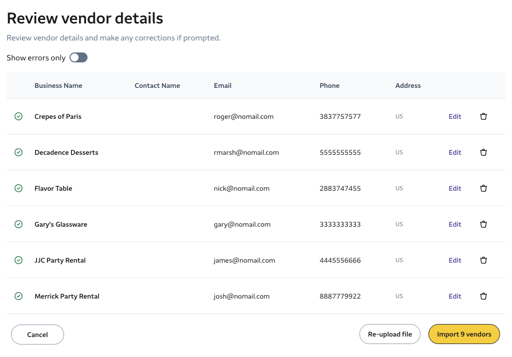The width and height of the screenshot is (512, 357).
Task: Edit the Crepes of Paris vendor
Action: point(454,116)
